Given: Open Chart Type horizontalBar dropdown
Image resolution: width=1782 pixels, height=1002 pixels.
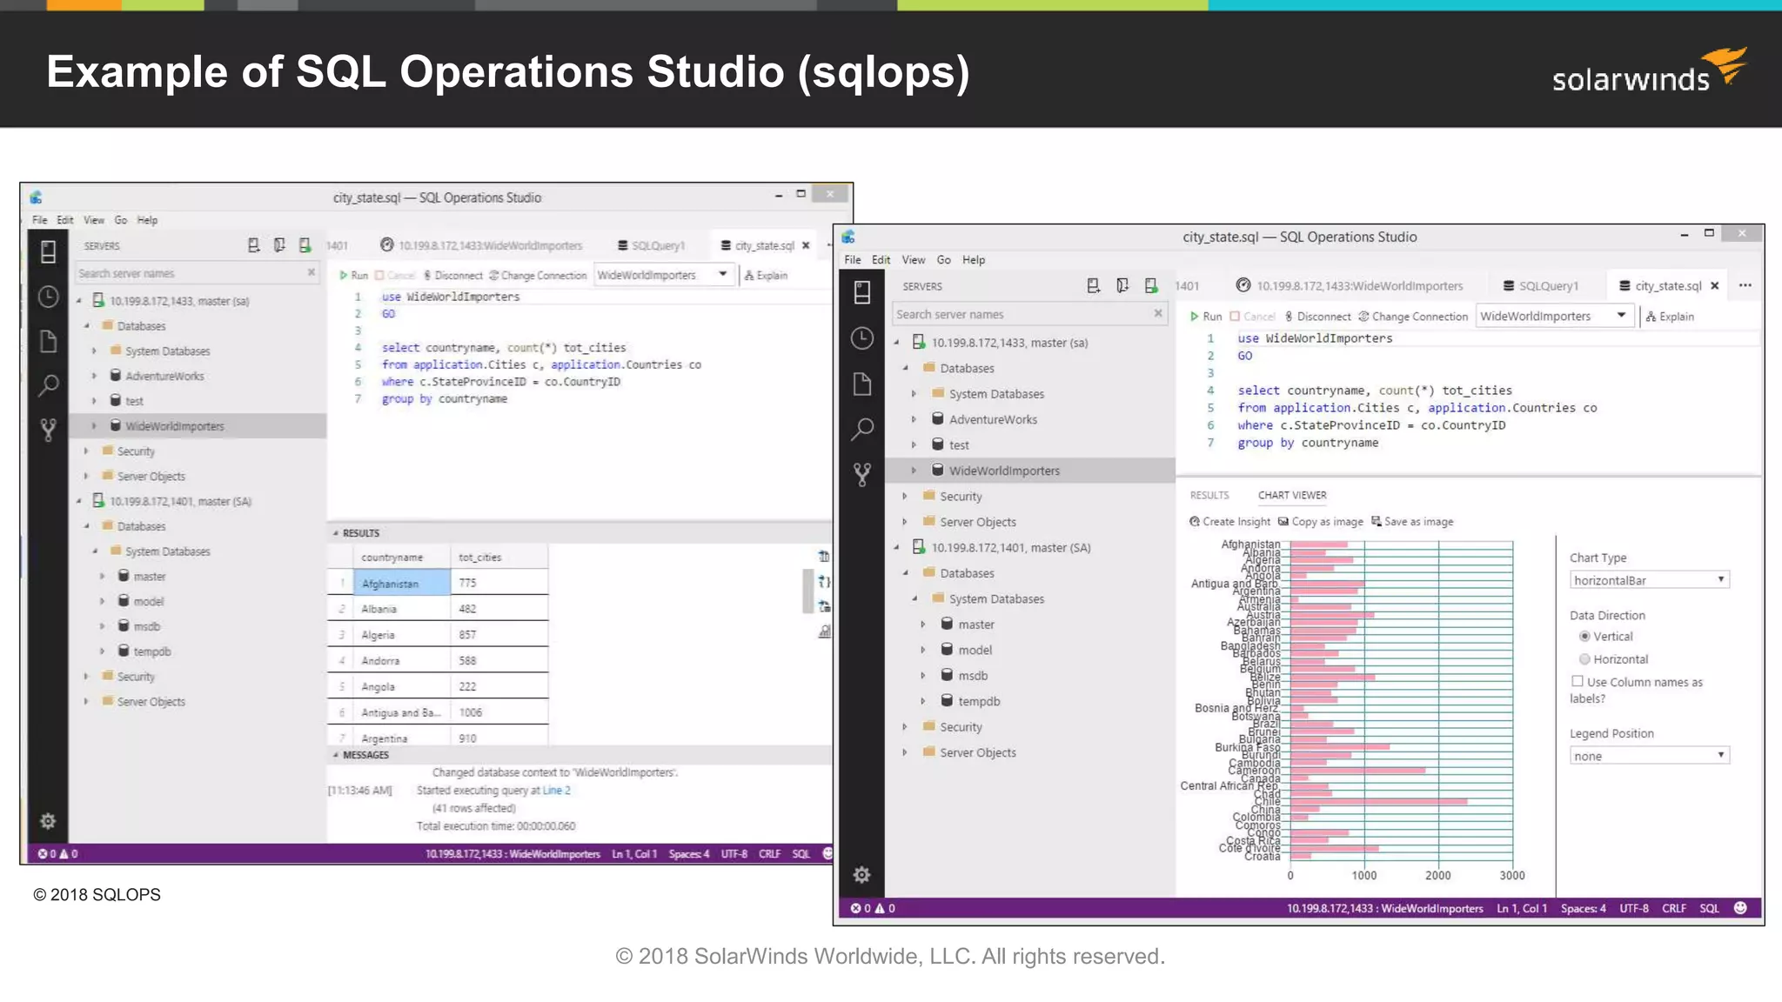Looking at the screenshot, I should click(1649, 580).
